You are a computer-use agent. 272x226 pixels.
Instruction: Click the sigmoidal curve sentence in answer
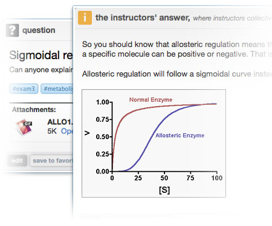click(x=177, y=74)
